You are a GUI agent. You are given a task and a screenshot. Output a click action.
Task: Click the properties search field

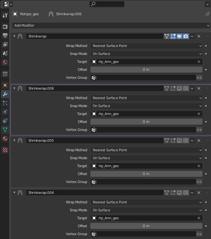107,4
